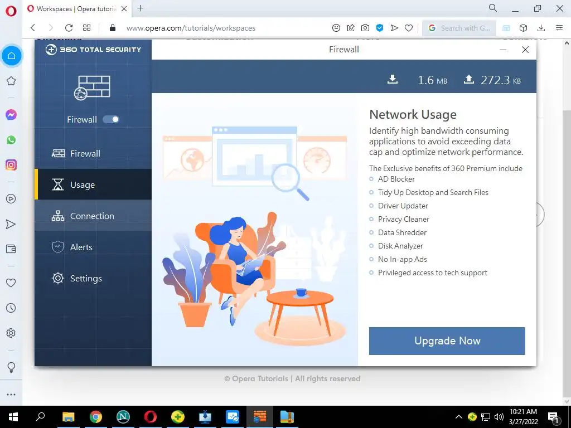Viewport: 571px width, 428px height.
Task: Open History clock icon in sidebar
Action: [11, 308]
